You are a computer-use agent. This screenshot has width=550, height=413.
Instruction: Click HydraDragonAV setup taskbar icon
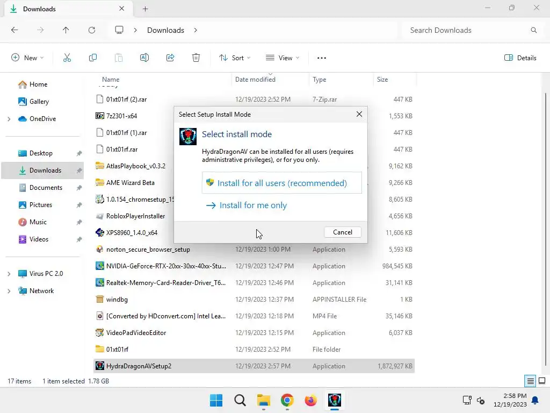click(x=334, y=400)
